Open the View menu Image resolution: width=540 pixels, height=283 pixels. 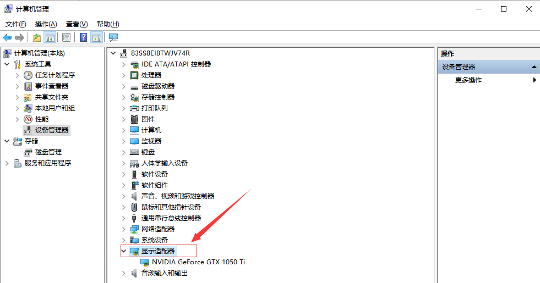[77, 24]
